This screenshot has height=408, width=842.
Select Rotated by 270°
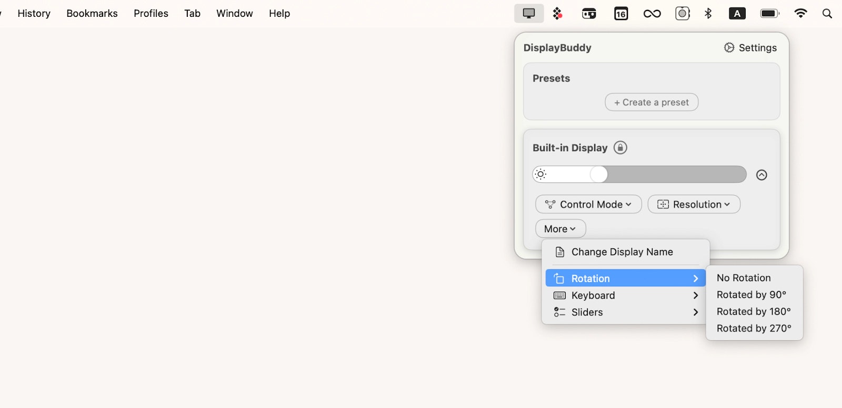click(754, 328)
